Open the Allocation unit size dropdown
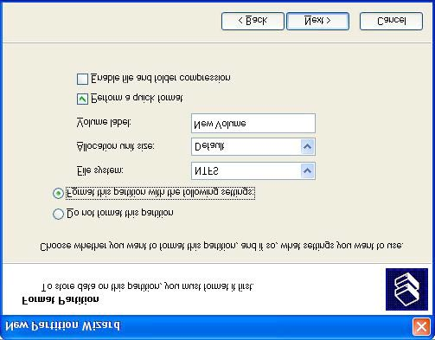Image resolution: width=435 pixels, height=340 pixels. point(307,146)
